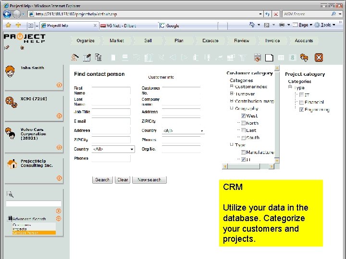Click John Smith's face avatar icon
The height and width of the screenshot is (259, 346).
[10, 71]
